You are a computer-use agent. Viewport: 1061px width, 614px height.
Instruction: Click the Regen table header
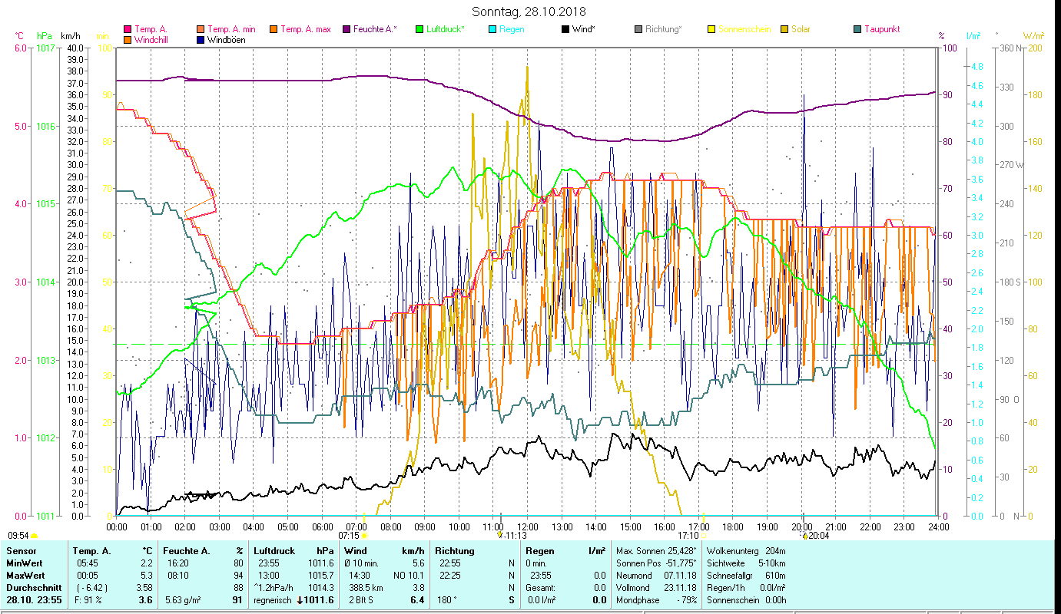tap(541, 551)
